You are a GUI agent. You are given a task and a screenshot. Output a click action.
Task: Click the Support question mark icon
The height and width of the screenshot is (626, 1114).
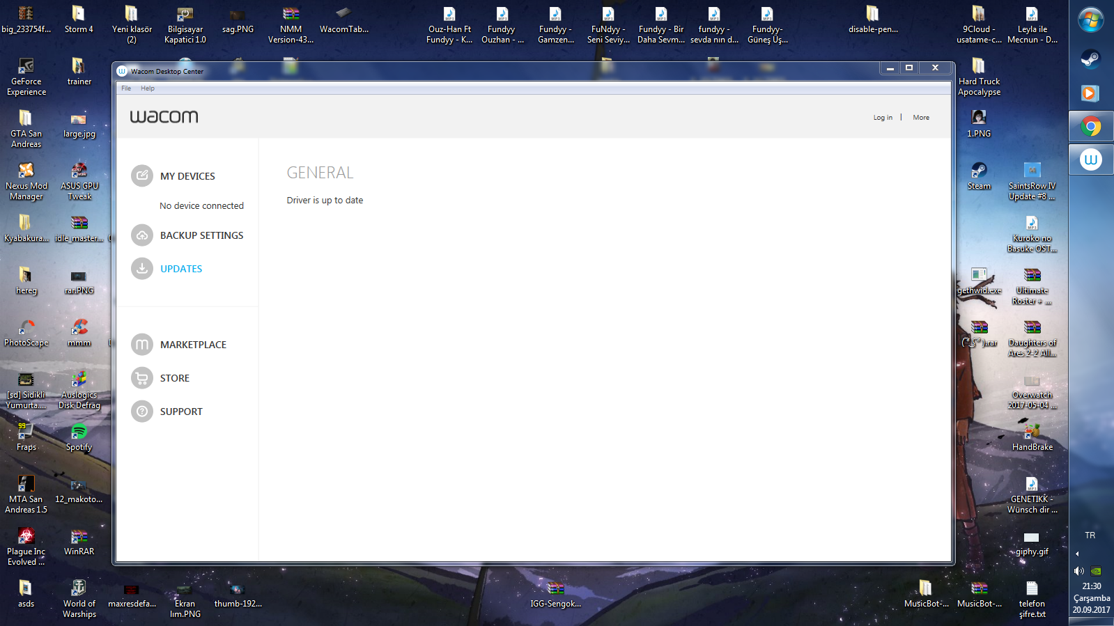tap(142, 412)
